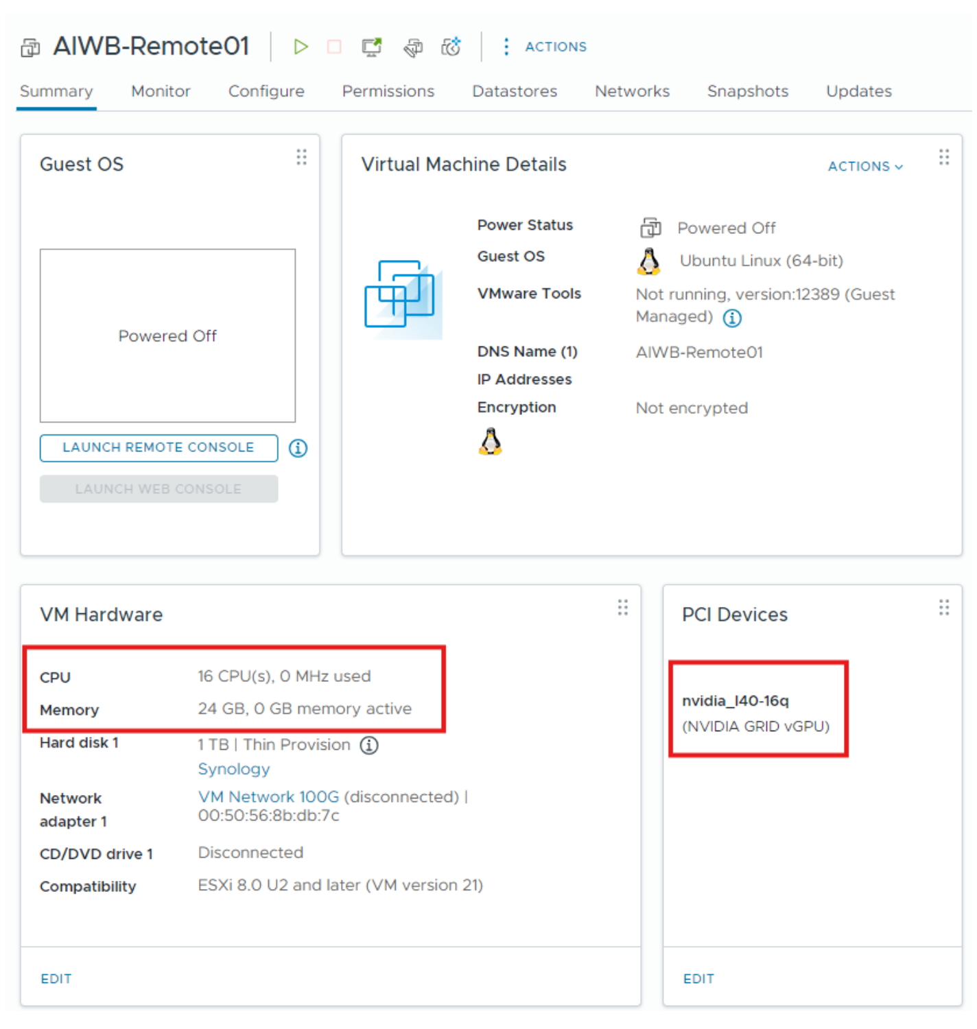Click info icon next to VMware Tools status

[x=732, y=318]
